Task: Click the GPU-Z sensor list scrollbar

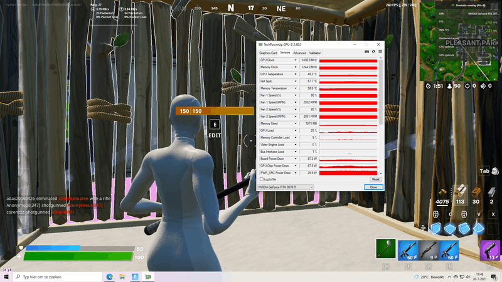Action: (x=381, y=93)
